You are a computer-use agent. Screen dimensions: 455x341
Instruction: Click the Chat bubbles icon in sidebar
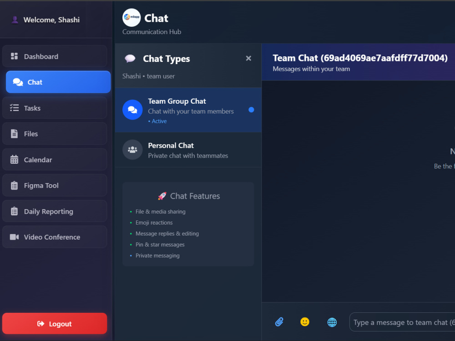(18, 82)
